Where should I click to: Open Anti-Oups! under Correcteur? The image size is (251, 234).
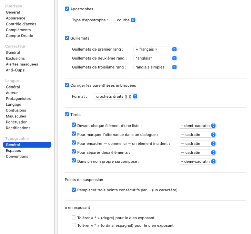pyautogui.click(x=16, y=70)
